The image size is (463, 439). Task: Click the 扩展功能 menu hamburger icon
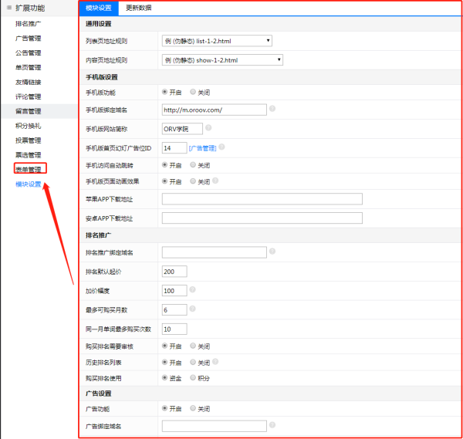pyautogui.click(x=9, y=8)
